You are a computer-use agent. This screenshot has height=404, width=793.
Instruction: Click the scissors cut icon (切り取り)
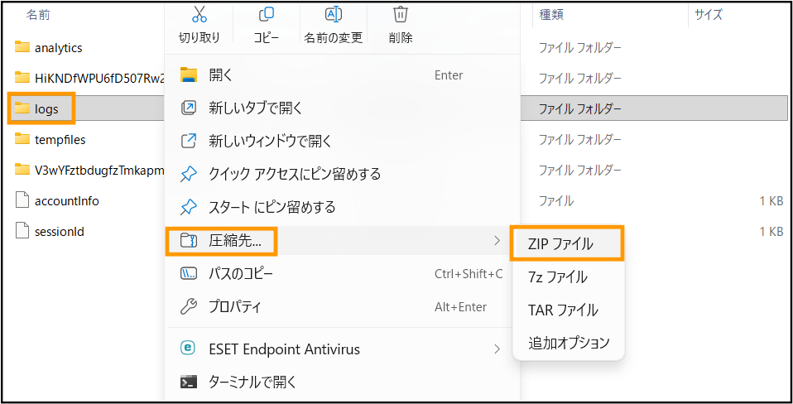tap(199, 15)
